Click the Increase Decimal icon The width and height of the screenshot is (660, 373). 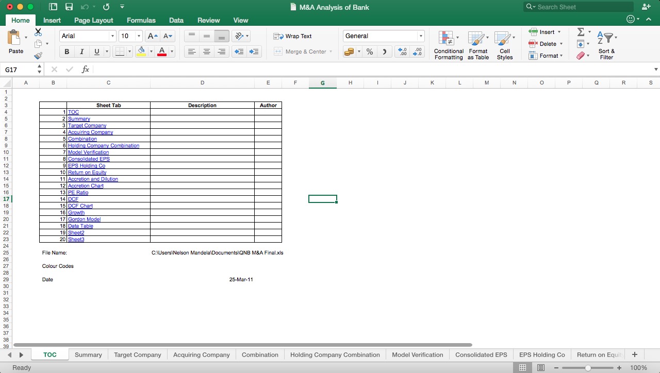402,52
